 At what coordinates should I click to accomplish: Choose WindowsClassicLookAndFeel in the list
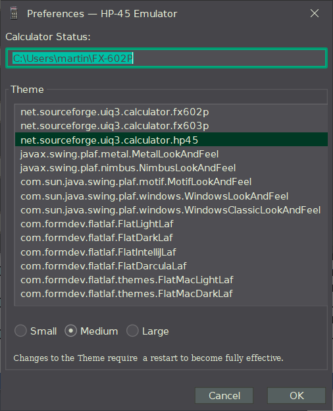click(171, 210)
